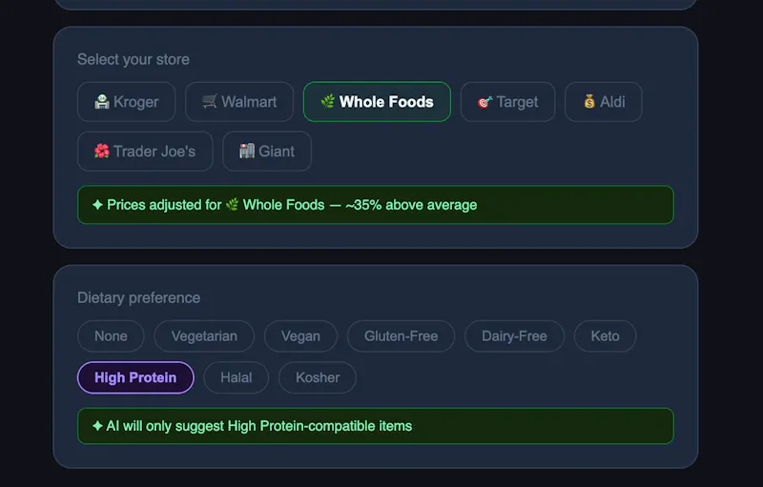Choose the Halal dietary preference
This screenshot has width=763, height=487.
(x=236, y=377)
